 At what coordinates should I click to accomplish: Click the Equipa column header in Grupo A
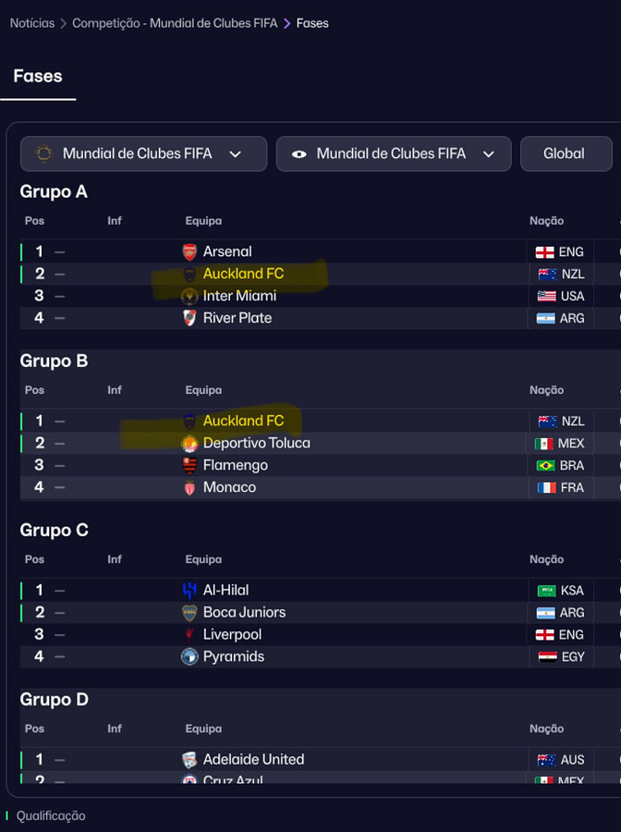click(x=203, y=221)
